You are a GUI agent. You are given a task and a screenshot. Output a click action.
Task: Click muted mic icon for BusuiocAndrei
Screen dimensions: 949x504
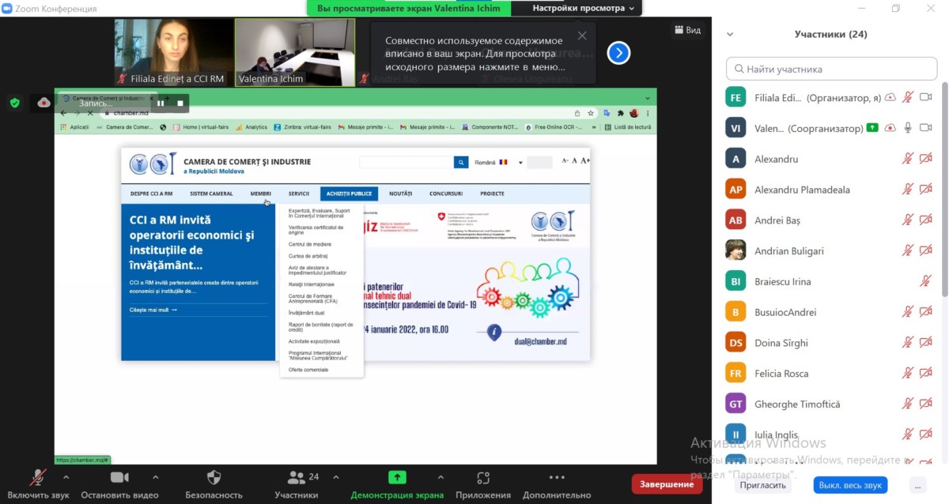[x=908, y=312]
